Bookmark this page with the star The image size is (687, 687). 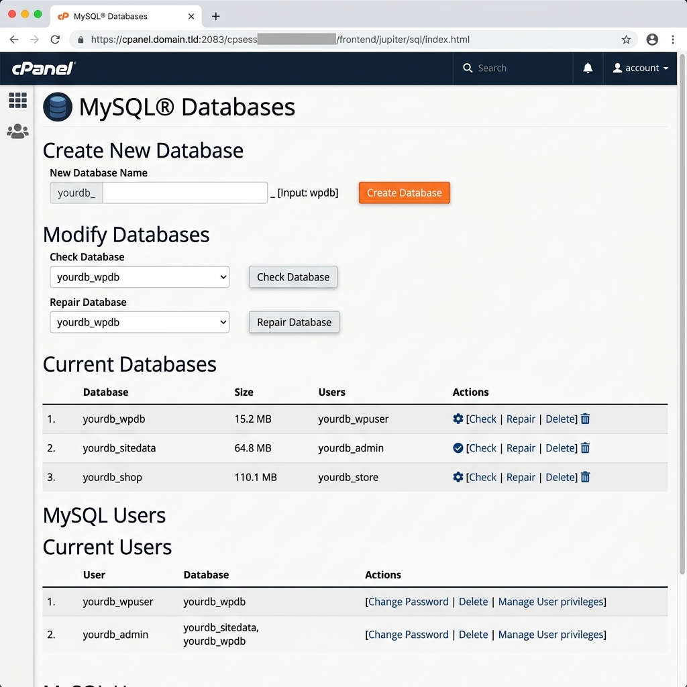point(626,40)
